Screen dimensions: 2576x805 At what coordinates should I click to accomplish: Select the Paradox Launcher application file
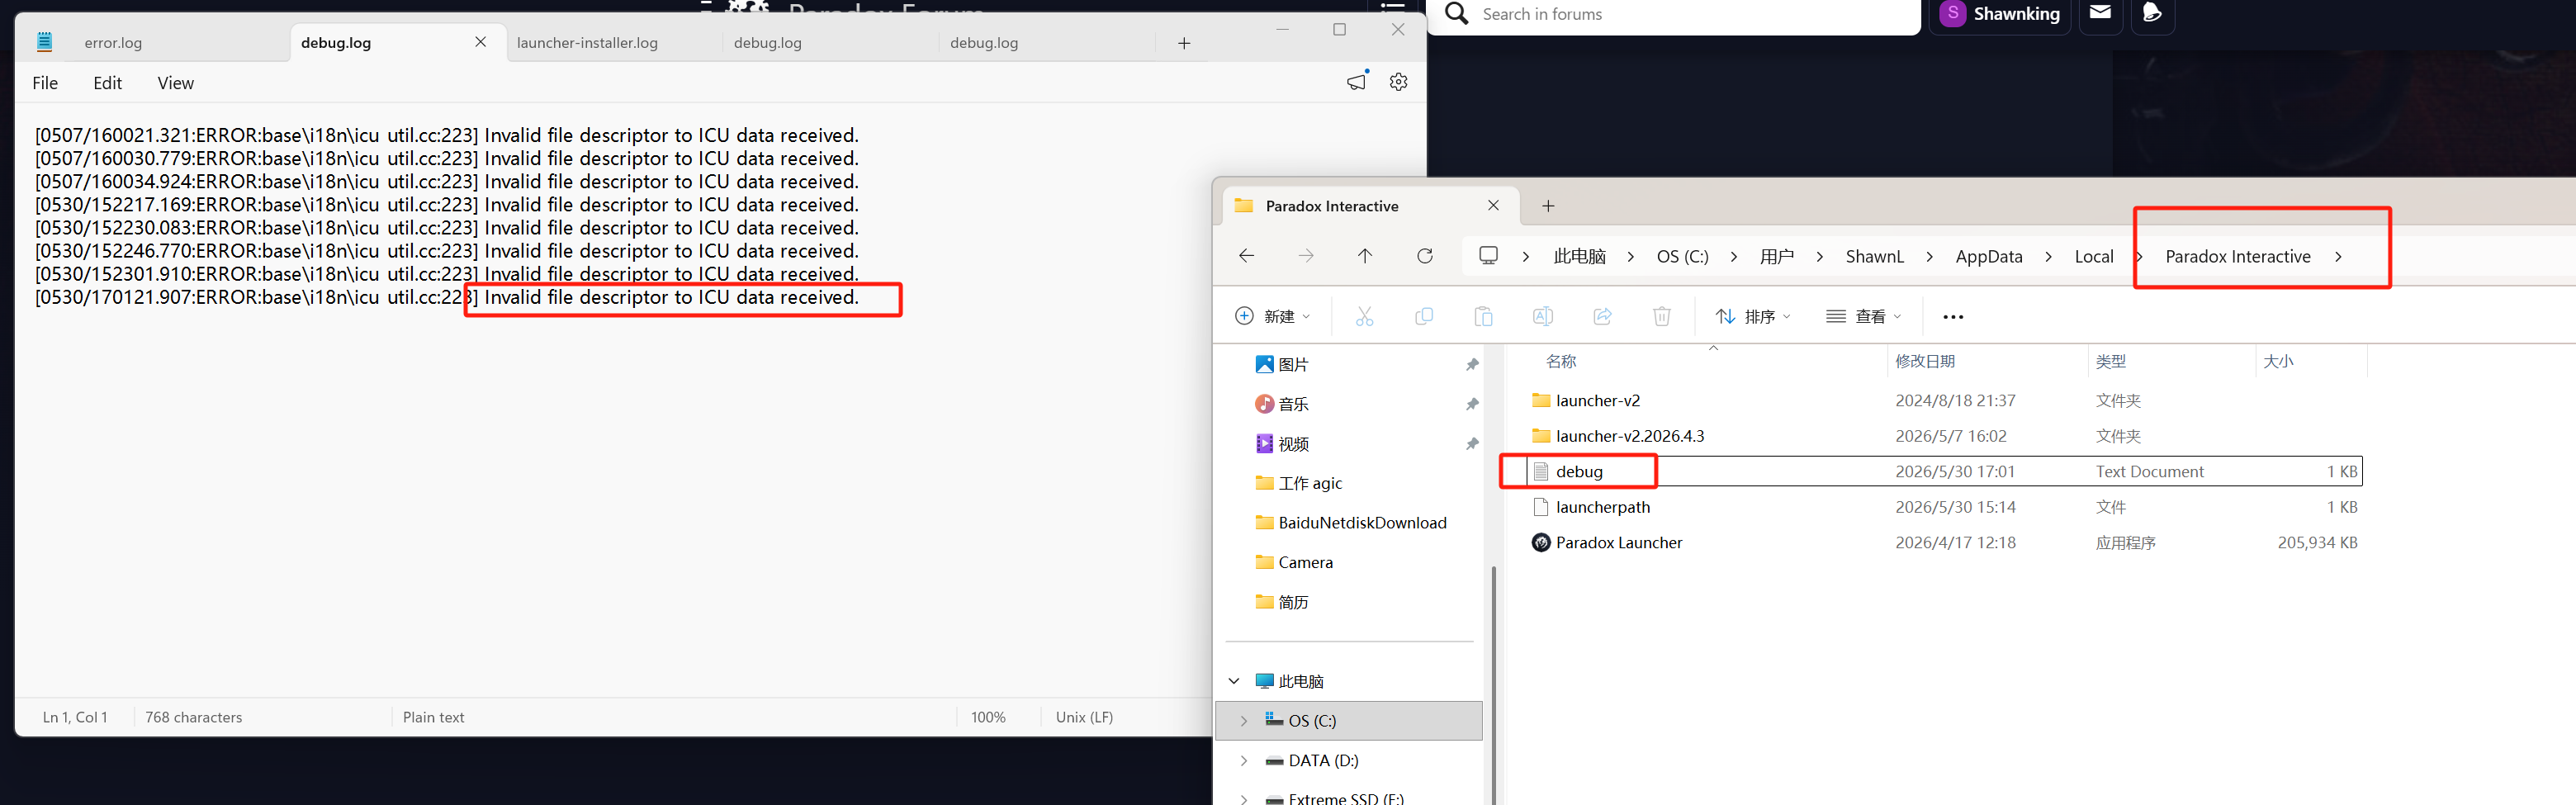coord(1619,543)
